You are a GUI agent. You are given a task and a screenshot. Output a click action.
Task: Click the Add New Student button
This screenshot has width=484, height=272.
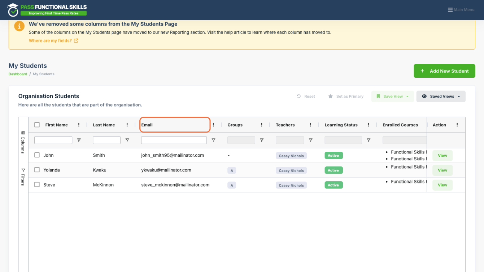(x=444, y=71)
